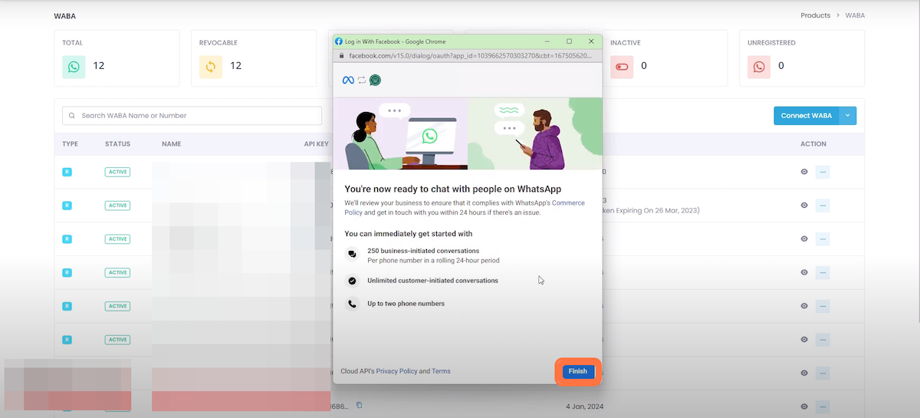Click the eye icon in the 4 Jan, 2024 row
Screen dimensions: 920x418
pyautogui.click(x=804, y=406)
